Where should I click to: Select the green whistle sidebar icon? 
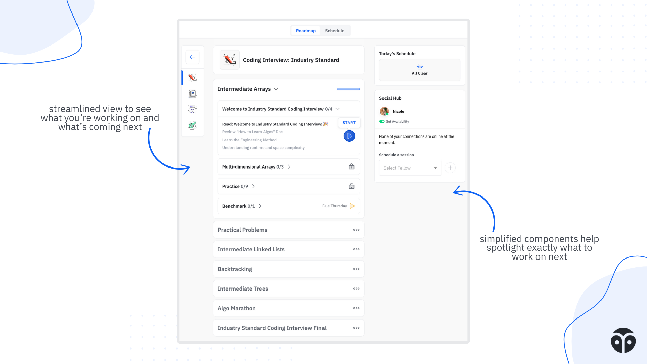(192, 125)
